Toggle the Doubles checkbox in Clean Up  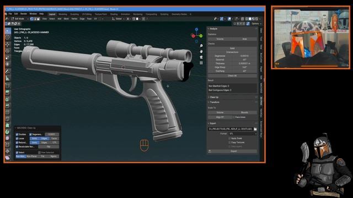click(17, 134)
